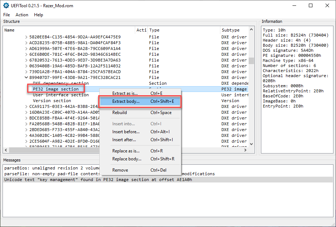Expand the 5820EEB4-C135-4854-9D2A-AA9EFC4475E9 file node
336x227 pixels.
(x=26, y=37)
